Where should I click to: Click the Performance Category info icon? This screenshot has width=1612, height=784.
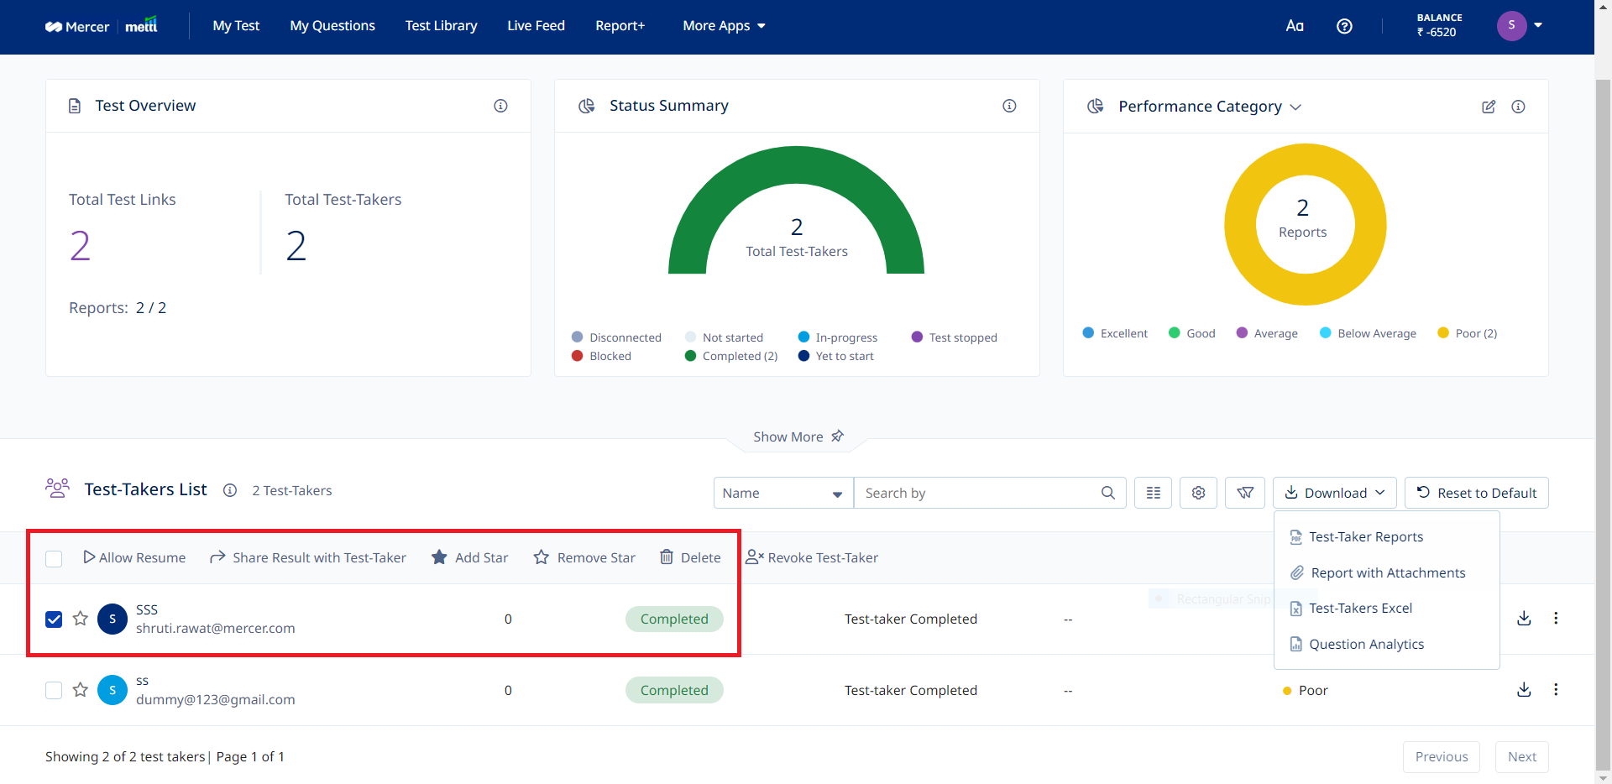click(x=1518, y=107)
